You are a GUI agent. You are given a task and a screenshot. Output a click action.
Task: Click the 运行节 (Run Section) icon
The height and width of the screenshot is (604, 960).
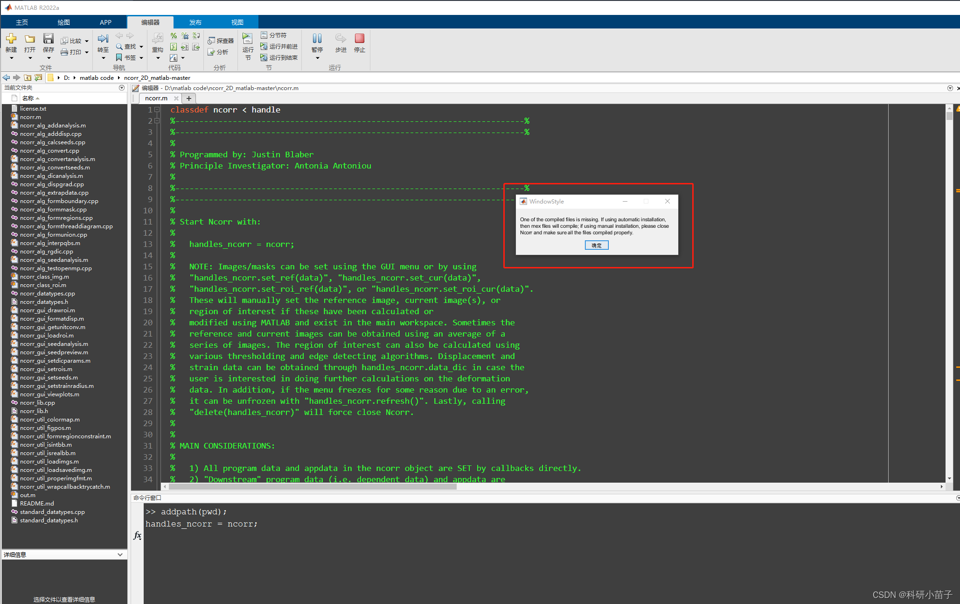click(248, 39)
